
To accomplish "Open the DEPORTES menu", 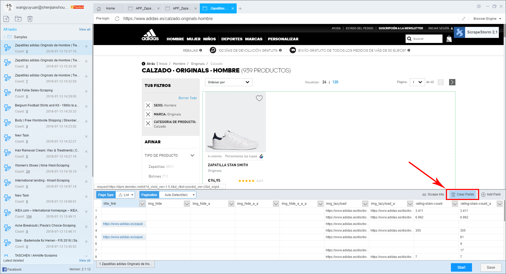I will [x=232, y=39].
